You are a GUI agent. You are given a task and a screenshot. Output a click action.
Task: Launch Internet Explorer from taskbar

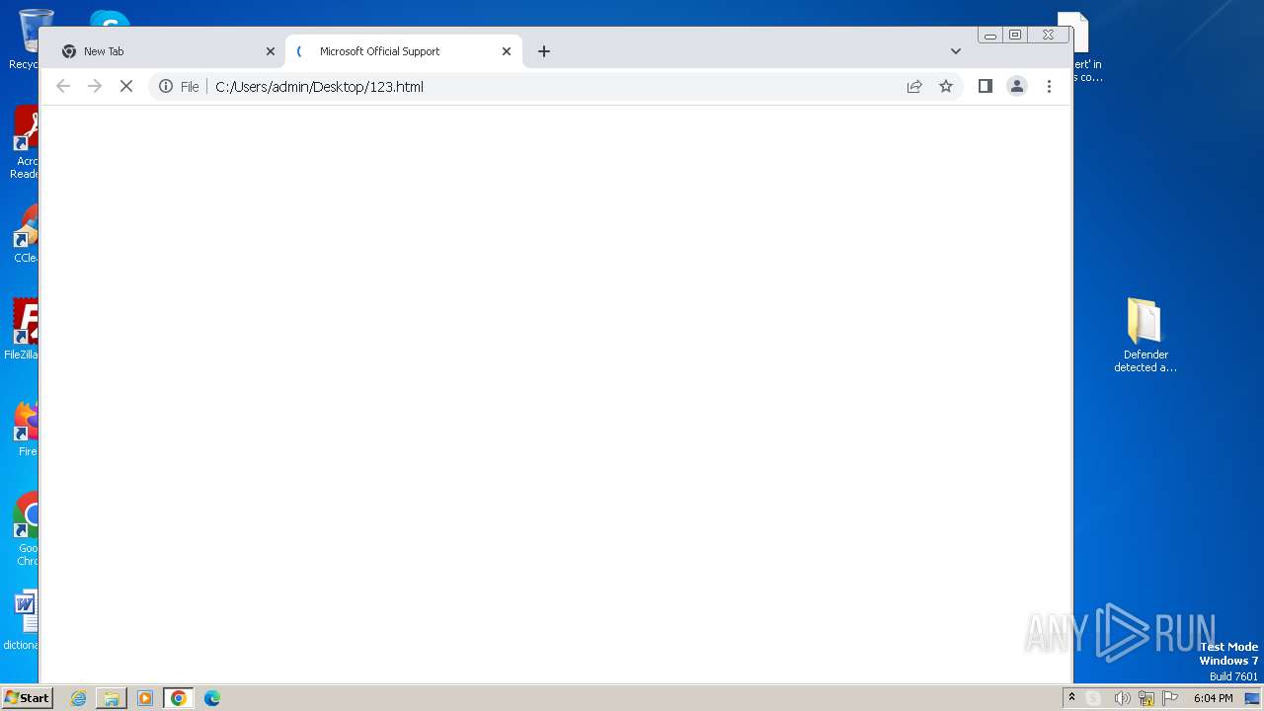(79, 698)
